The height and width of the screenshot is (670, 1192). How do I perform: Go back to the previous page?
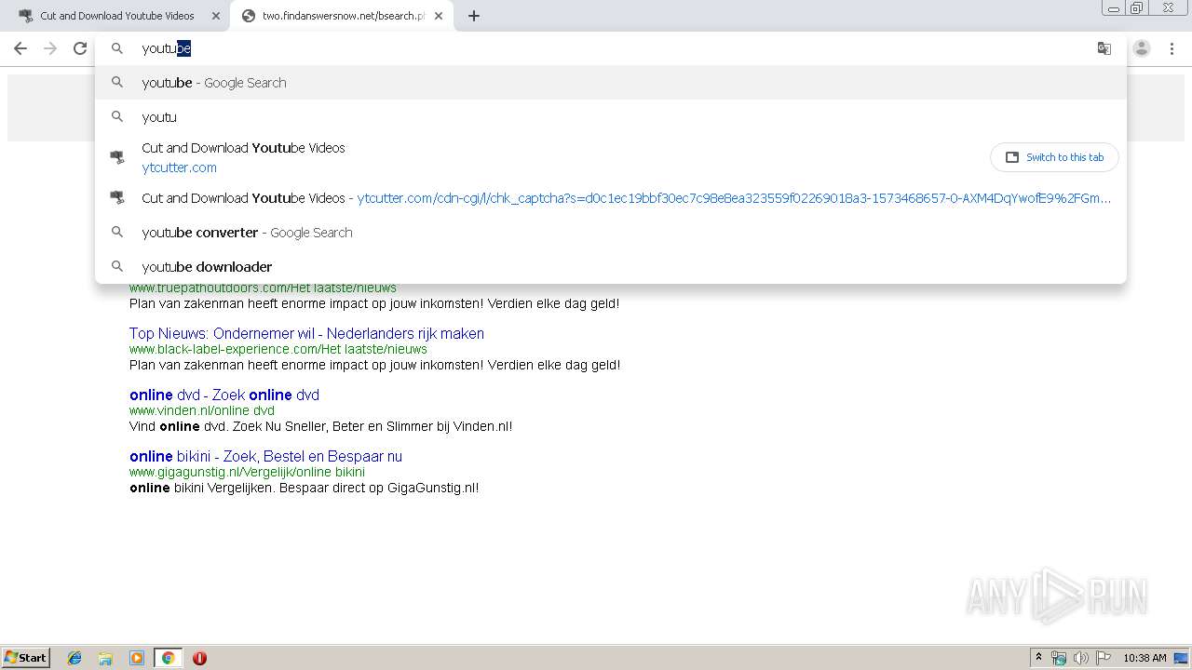tap(20, 48)
